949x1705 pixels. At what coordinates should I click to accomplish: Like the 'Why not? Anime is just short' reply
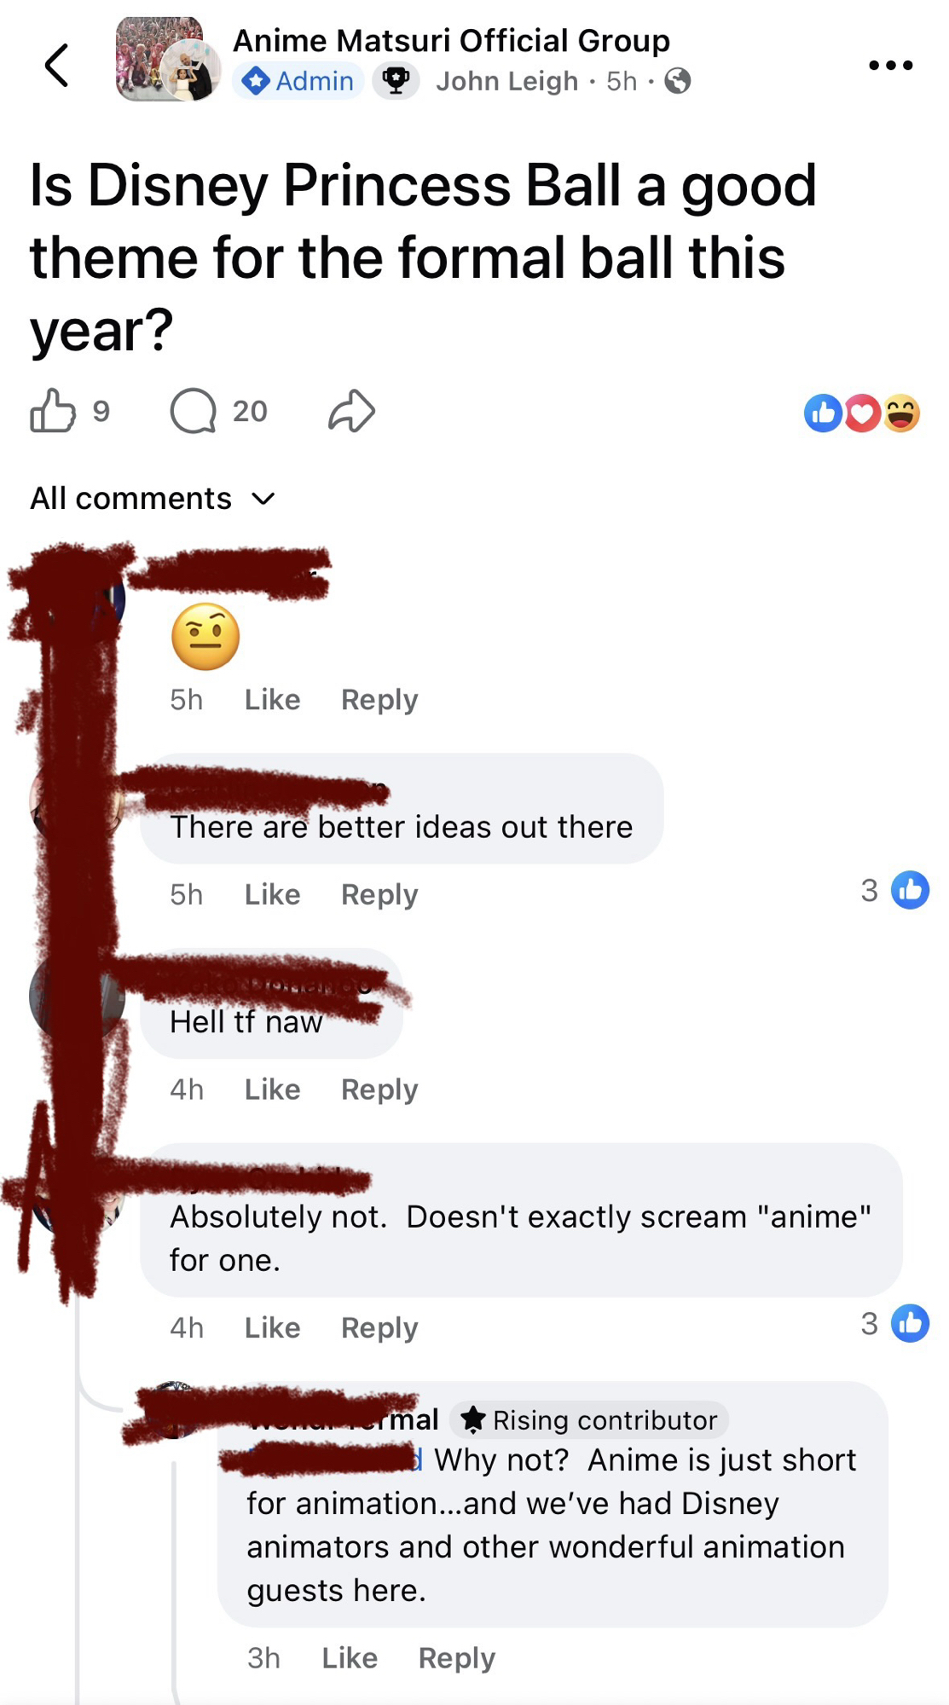350,1657
